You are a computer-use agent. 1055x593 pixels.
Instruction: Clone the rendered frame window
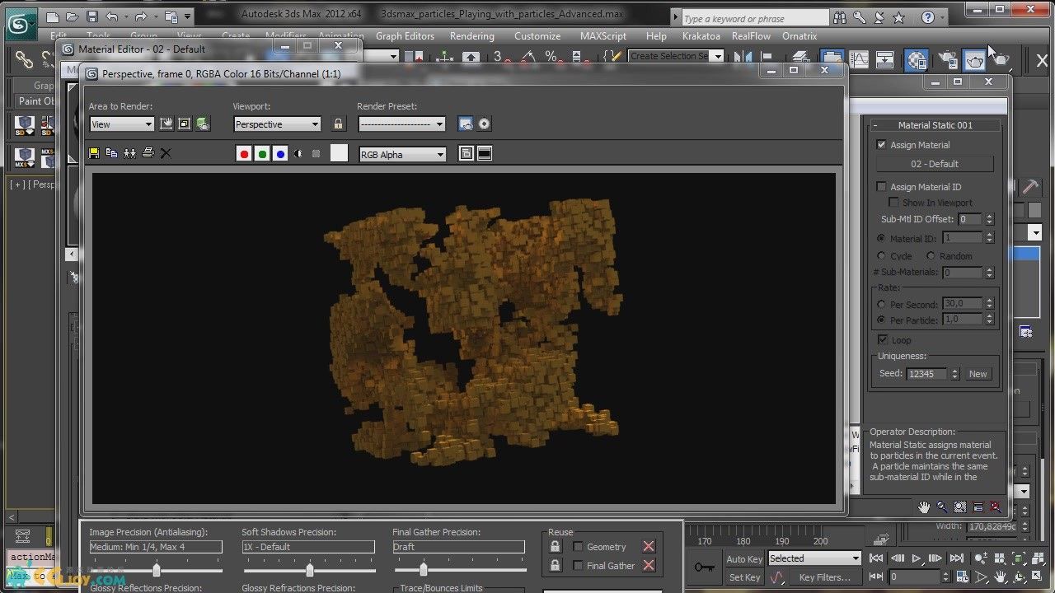pos(129,153)
